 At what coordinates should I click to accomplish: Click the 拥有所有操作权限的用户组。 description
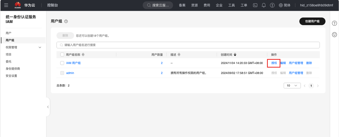pos(189,73)
